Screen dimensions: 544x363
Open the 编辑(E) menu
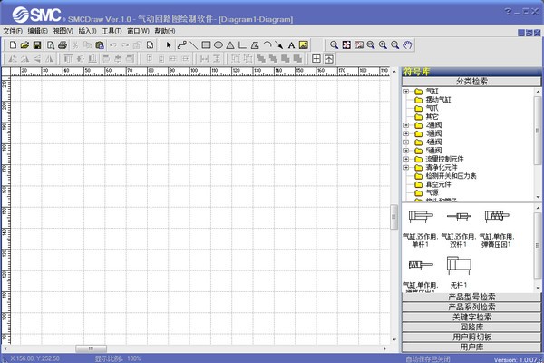pyautogui.click(x=38, y=31)
